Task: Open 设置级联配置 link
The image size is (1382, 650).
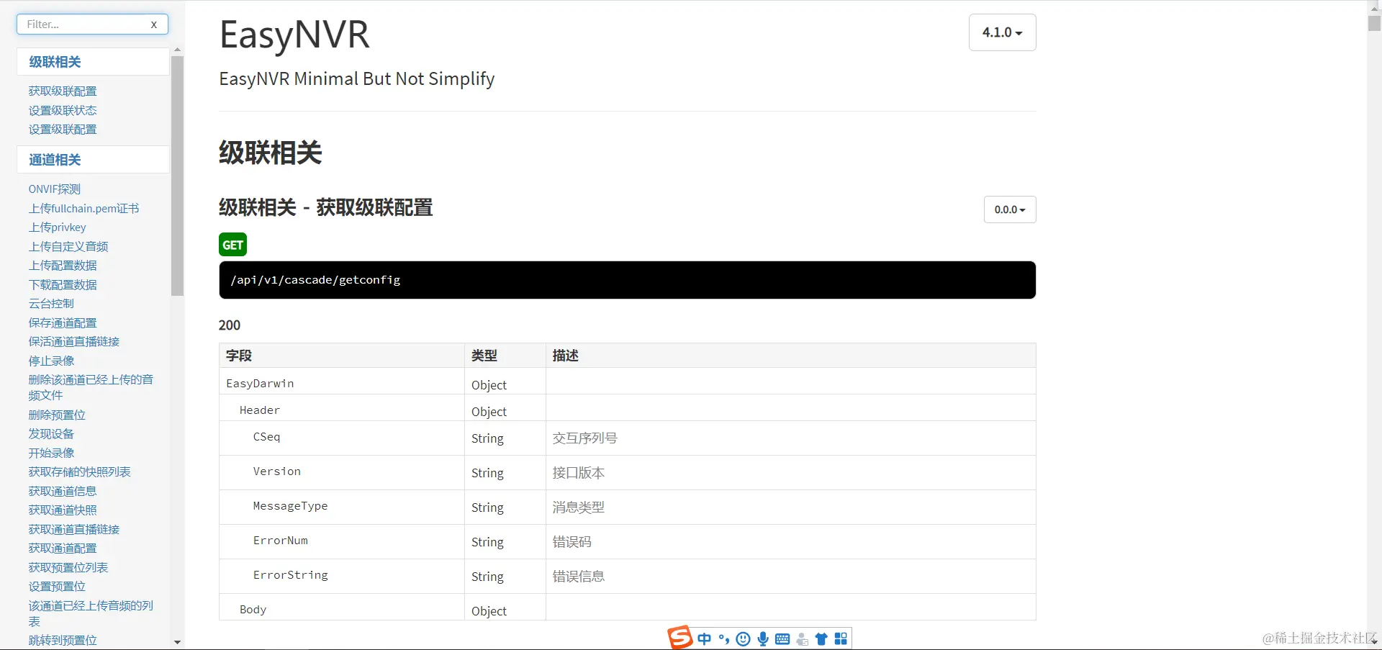Action: 63,130
